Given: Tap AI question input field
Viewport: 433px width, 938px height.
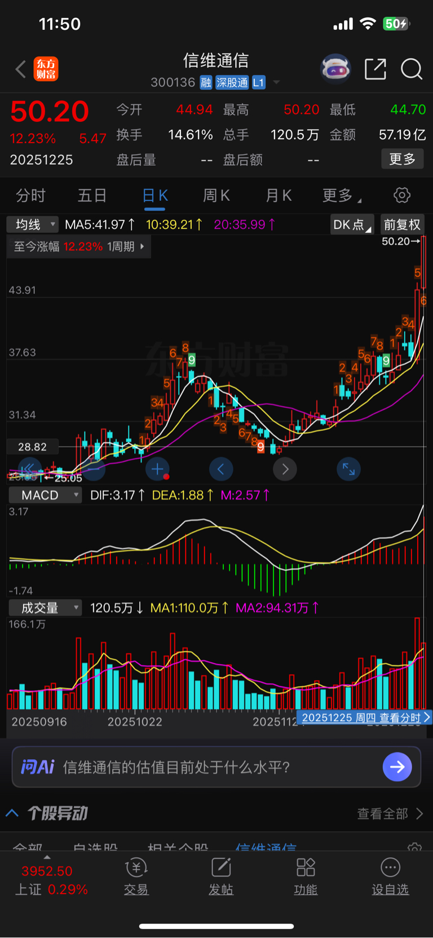Looking at the screenshot, I should 216,767.
